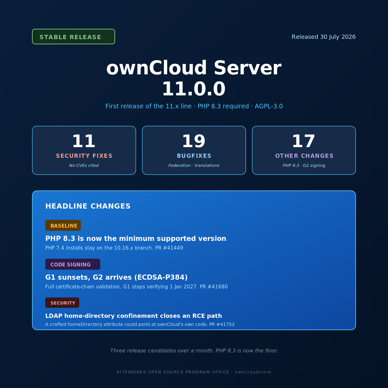Click the line mentioning PR #41680
The image size is (388, 388).
(136, 287)
